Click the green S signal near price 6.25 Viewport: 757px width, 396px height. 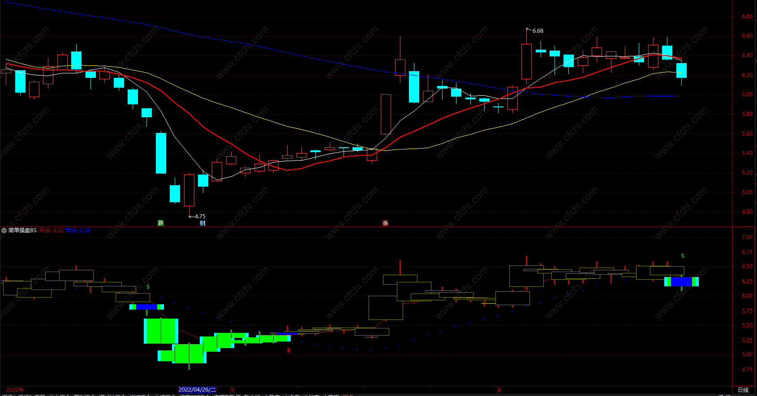[148, 287]
